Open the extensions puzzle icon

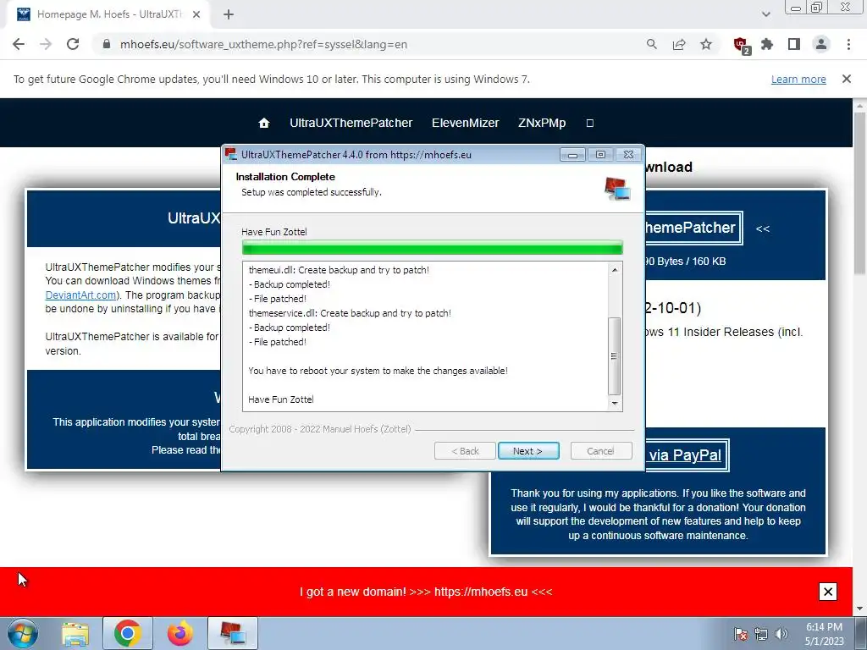[767, 44]
